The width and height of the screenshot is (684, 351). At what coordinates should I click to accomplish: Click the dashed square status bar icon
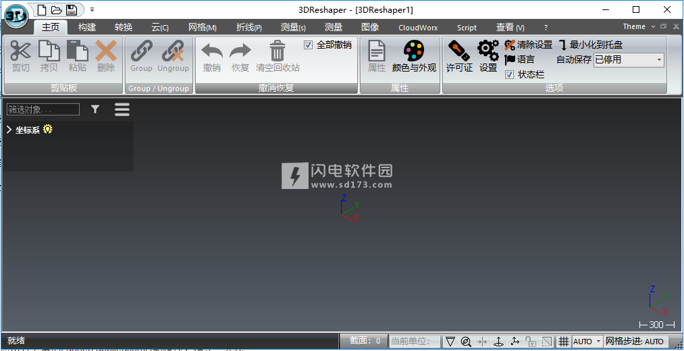[547, 342]
